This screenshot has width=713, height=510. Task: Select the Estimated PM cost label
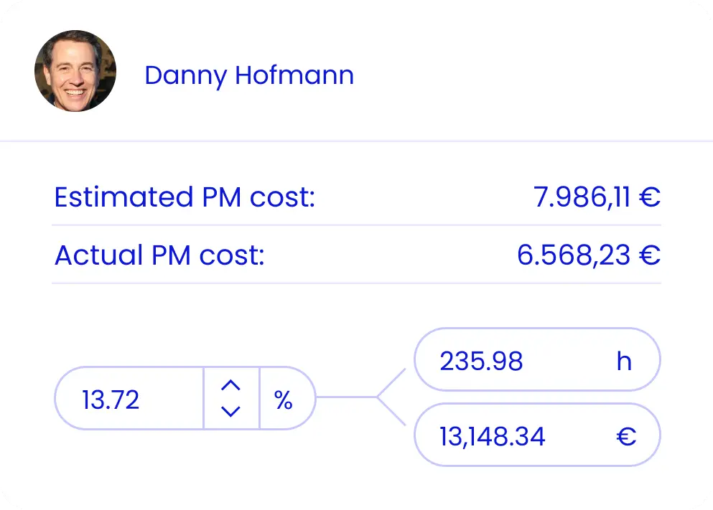click(x=185, y=197)
